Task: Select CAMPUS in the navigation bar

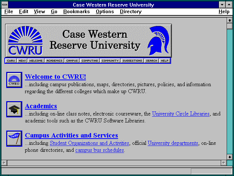Action: (x=72, y=60)
